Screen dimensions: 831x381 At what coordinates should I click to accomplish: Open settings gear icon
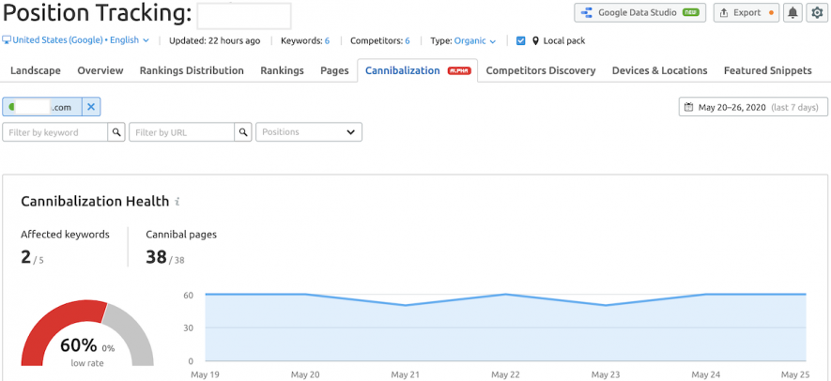point(817,13)
